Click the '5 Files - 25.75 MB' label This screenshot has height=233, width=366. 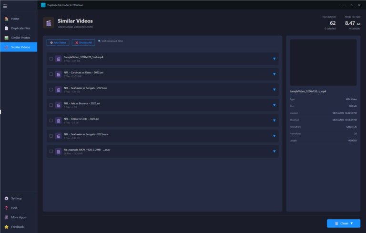72,76
